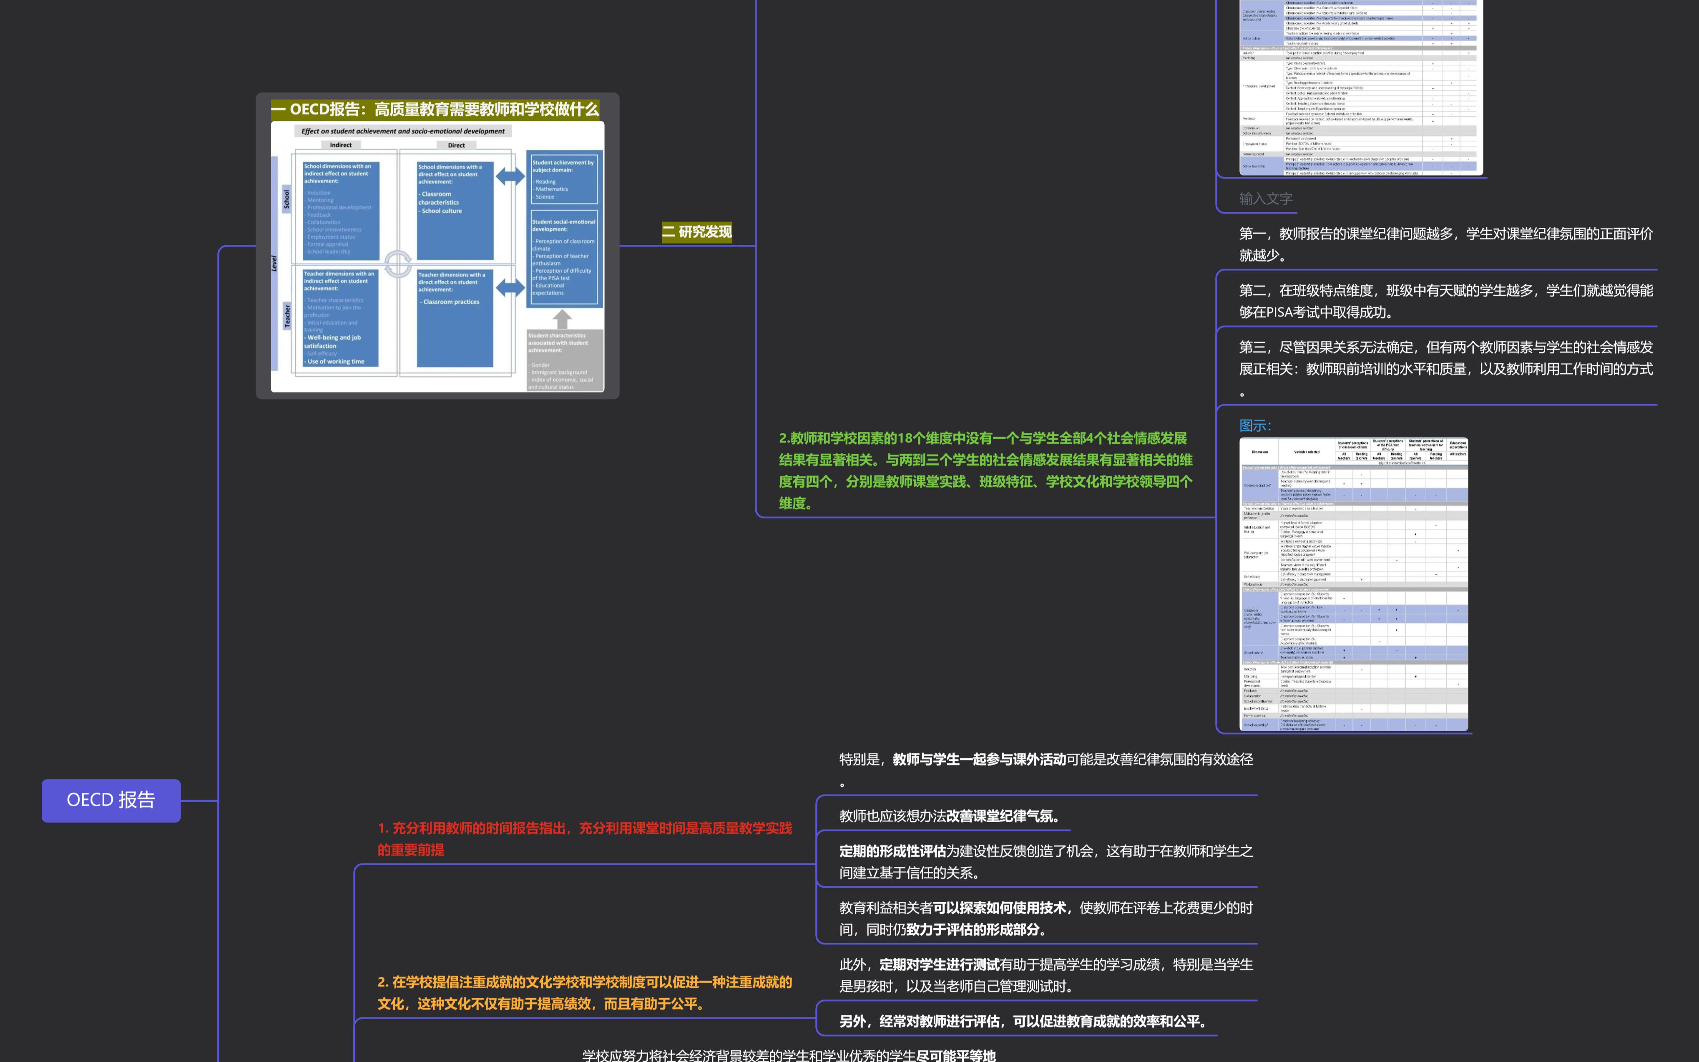Select the title node 'OECD报告：高质量教育需要教师和学校做什么'

(435, 110)
